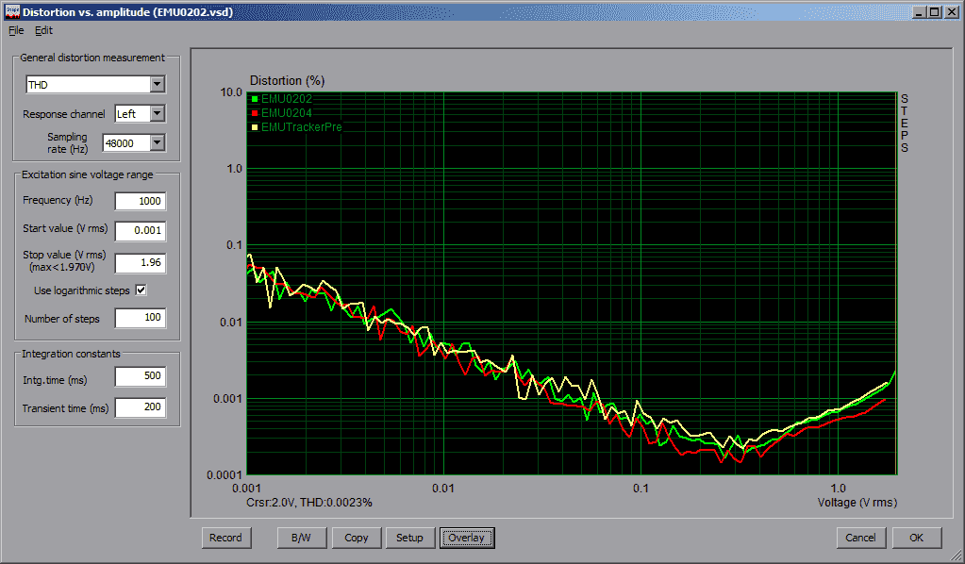The width and height of the screenshot is (965, 564).
Task: Open the Edit menu
Action: (x=43, y=30)
